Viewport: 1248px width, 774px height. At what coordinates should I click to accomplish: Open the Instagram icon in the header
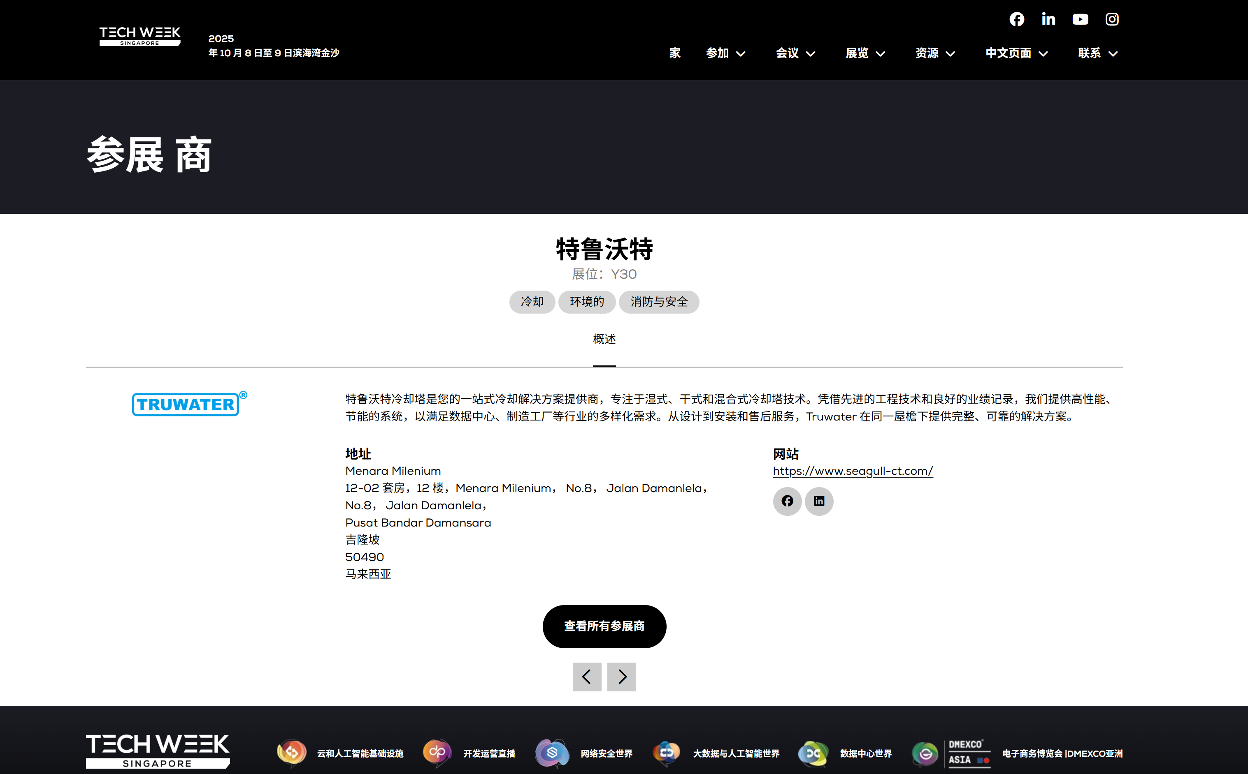(x=1112, y=19)
